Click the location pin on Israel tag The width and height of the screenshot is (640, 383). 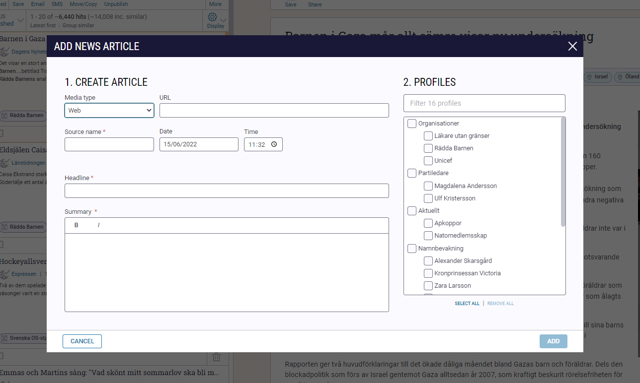click(589, 77)
